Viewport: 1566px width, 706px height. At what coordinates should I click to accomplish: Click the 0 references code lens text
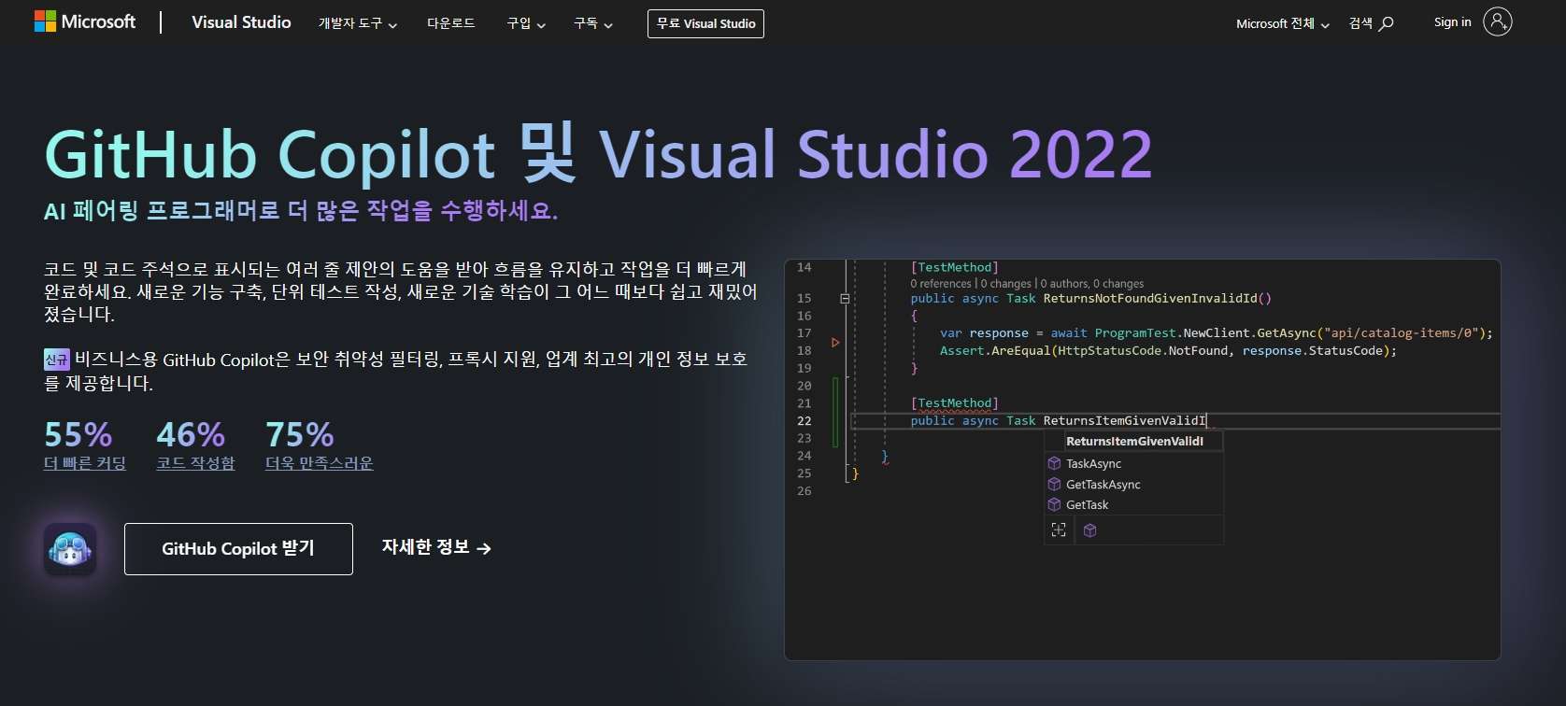point(941,284)
